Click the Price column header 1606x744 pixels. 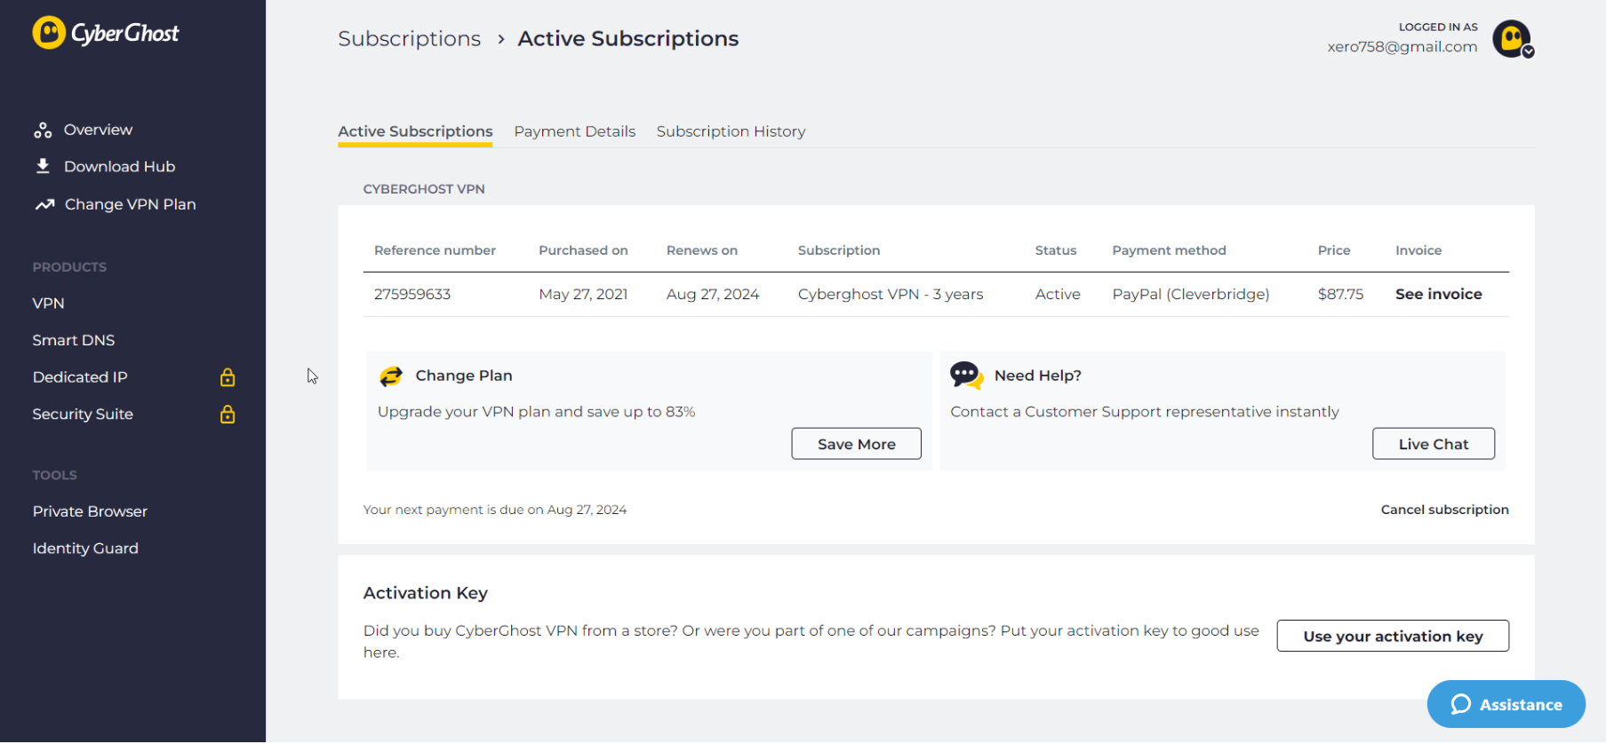point(1334,250)
